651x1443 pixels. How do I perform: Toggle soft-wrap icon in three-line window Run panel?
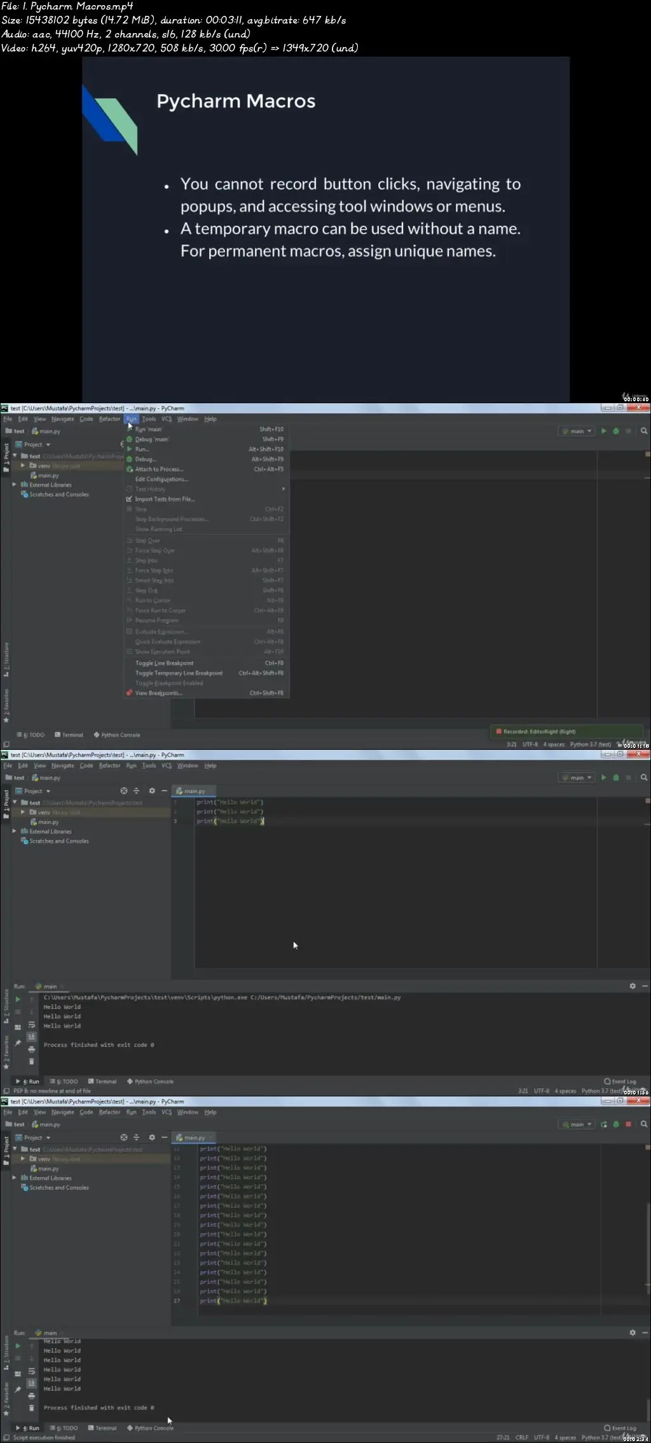(31, 1025)
